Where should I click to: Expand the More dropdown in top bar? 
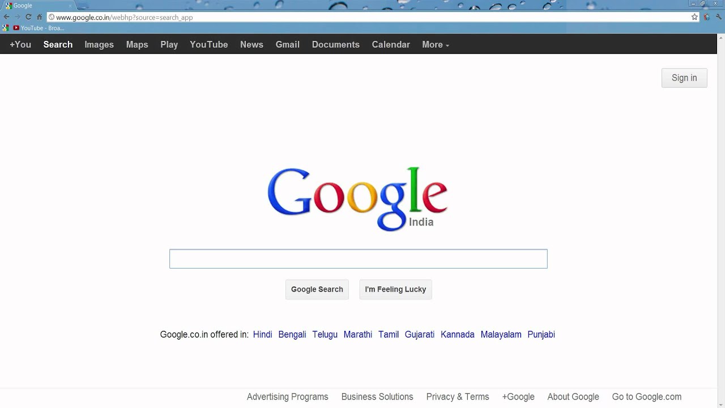435,44
